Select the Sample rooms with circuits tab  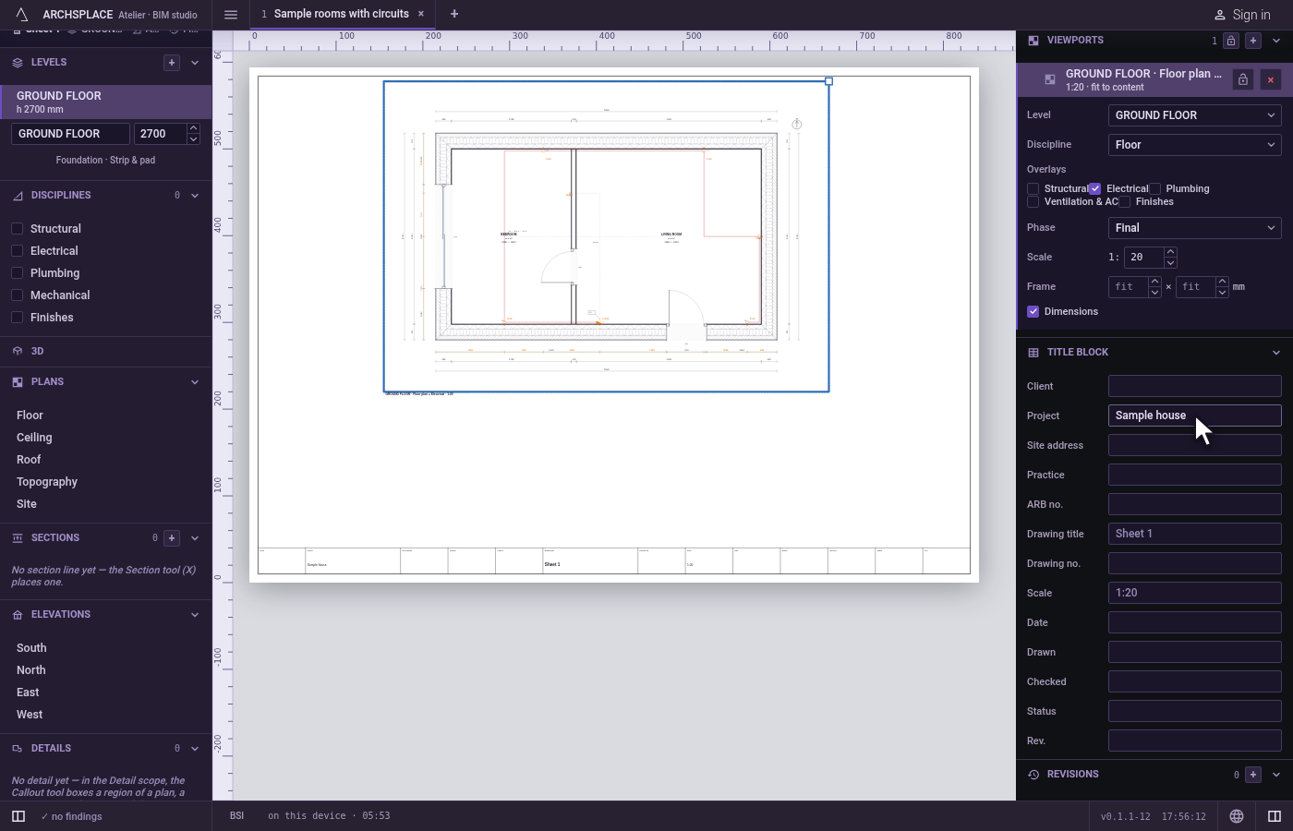click(342, 14)
